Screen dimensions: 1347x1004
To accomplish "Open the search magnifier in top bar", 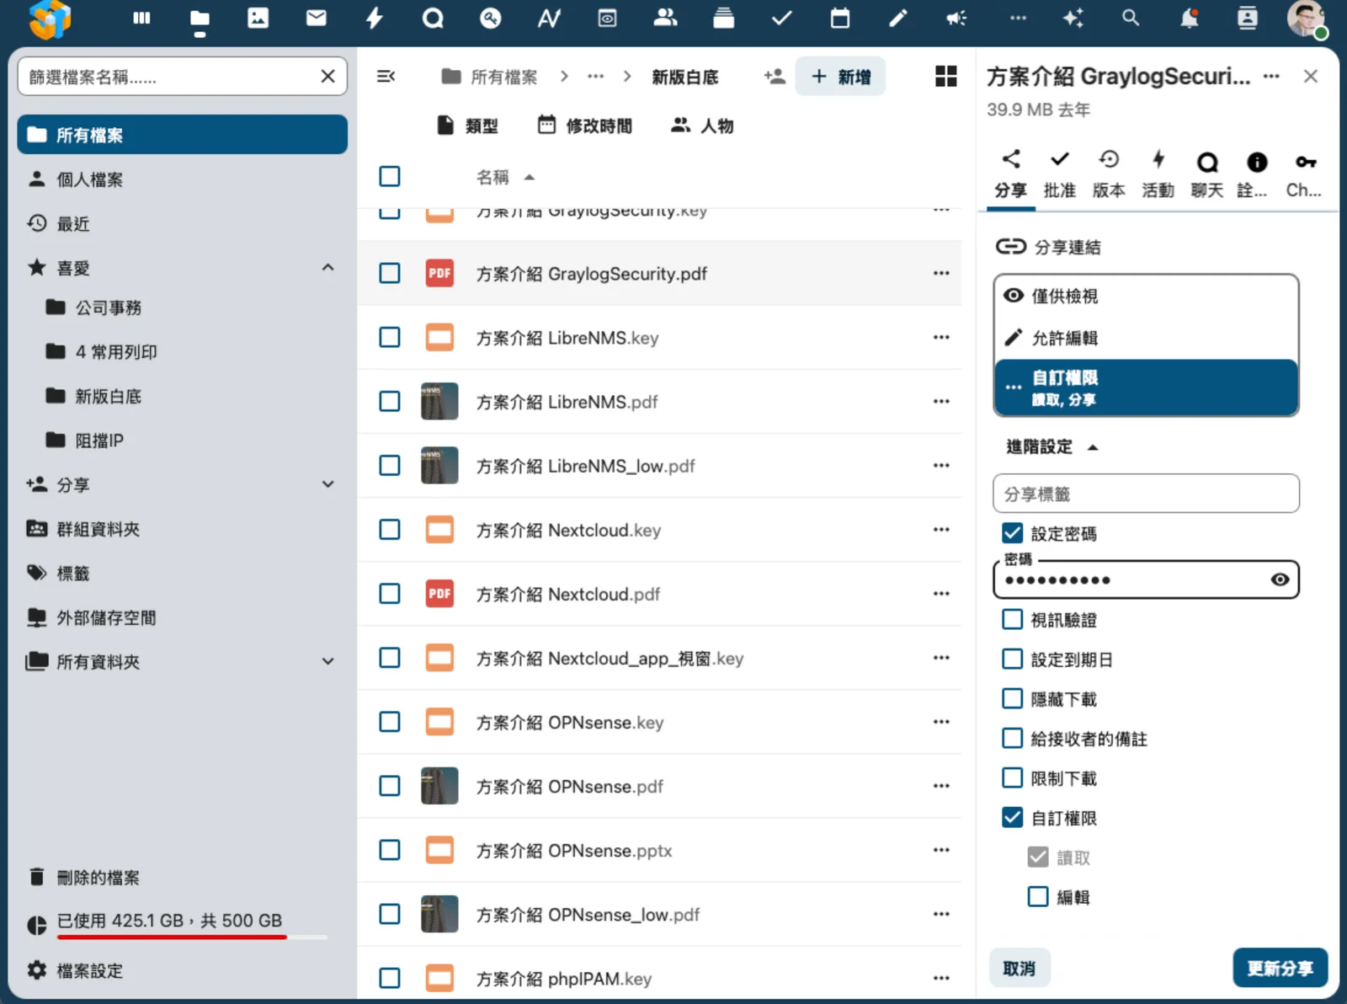I will tap(1131, 18).
